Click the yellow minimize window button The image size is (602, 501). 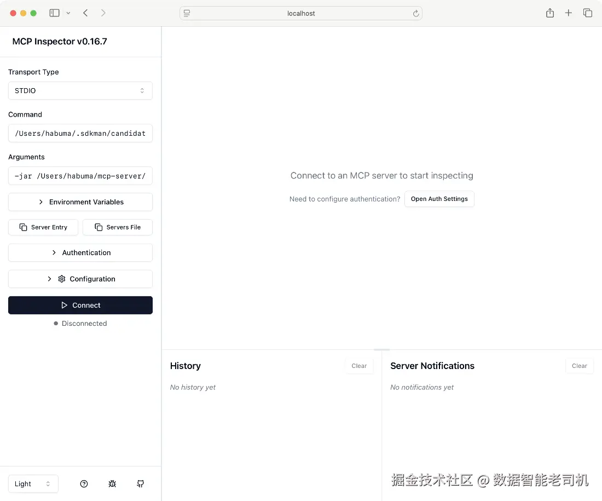pyautogui.click(x=23, y=13)
